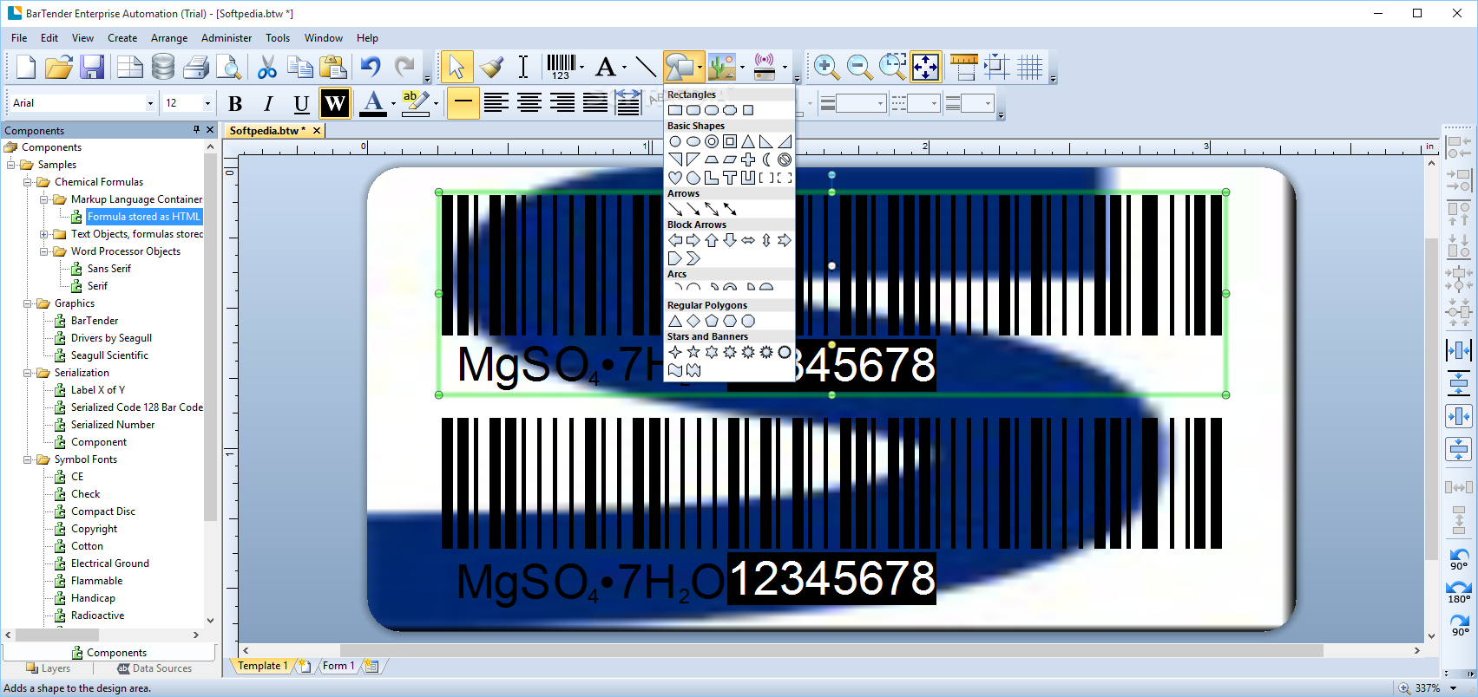
Task: Open the database connection setup icon
Action: 162,67
